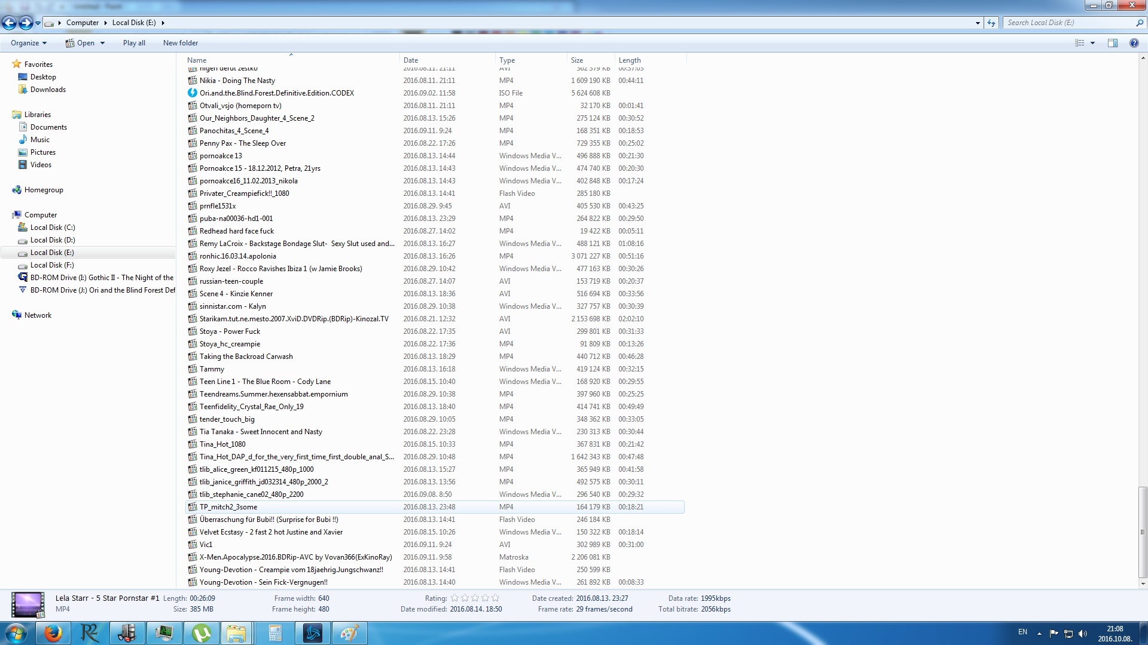Open Network in the navigation pane

[38, 315]
